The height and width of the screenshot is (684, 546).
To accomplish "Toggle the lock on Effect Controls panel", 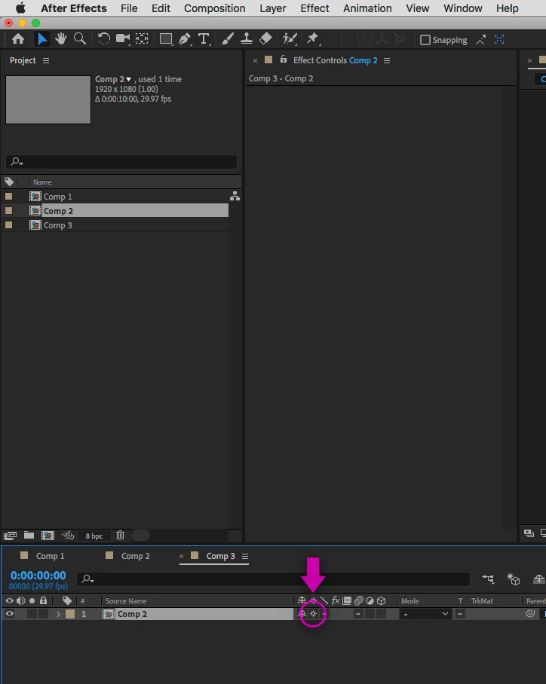I will pos(284,60).
